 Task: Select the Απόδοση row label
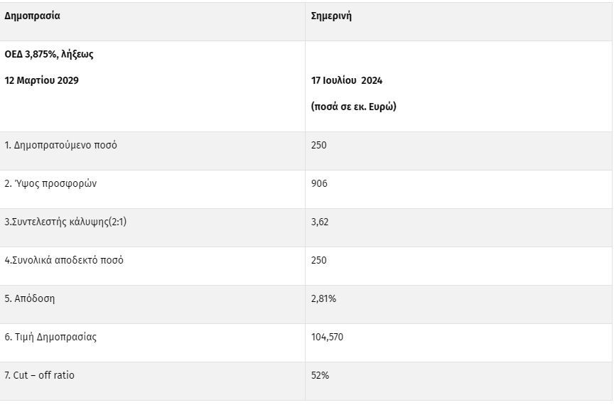point(30,299)
